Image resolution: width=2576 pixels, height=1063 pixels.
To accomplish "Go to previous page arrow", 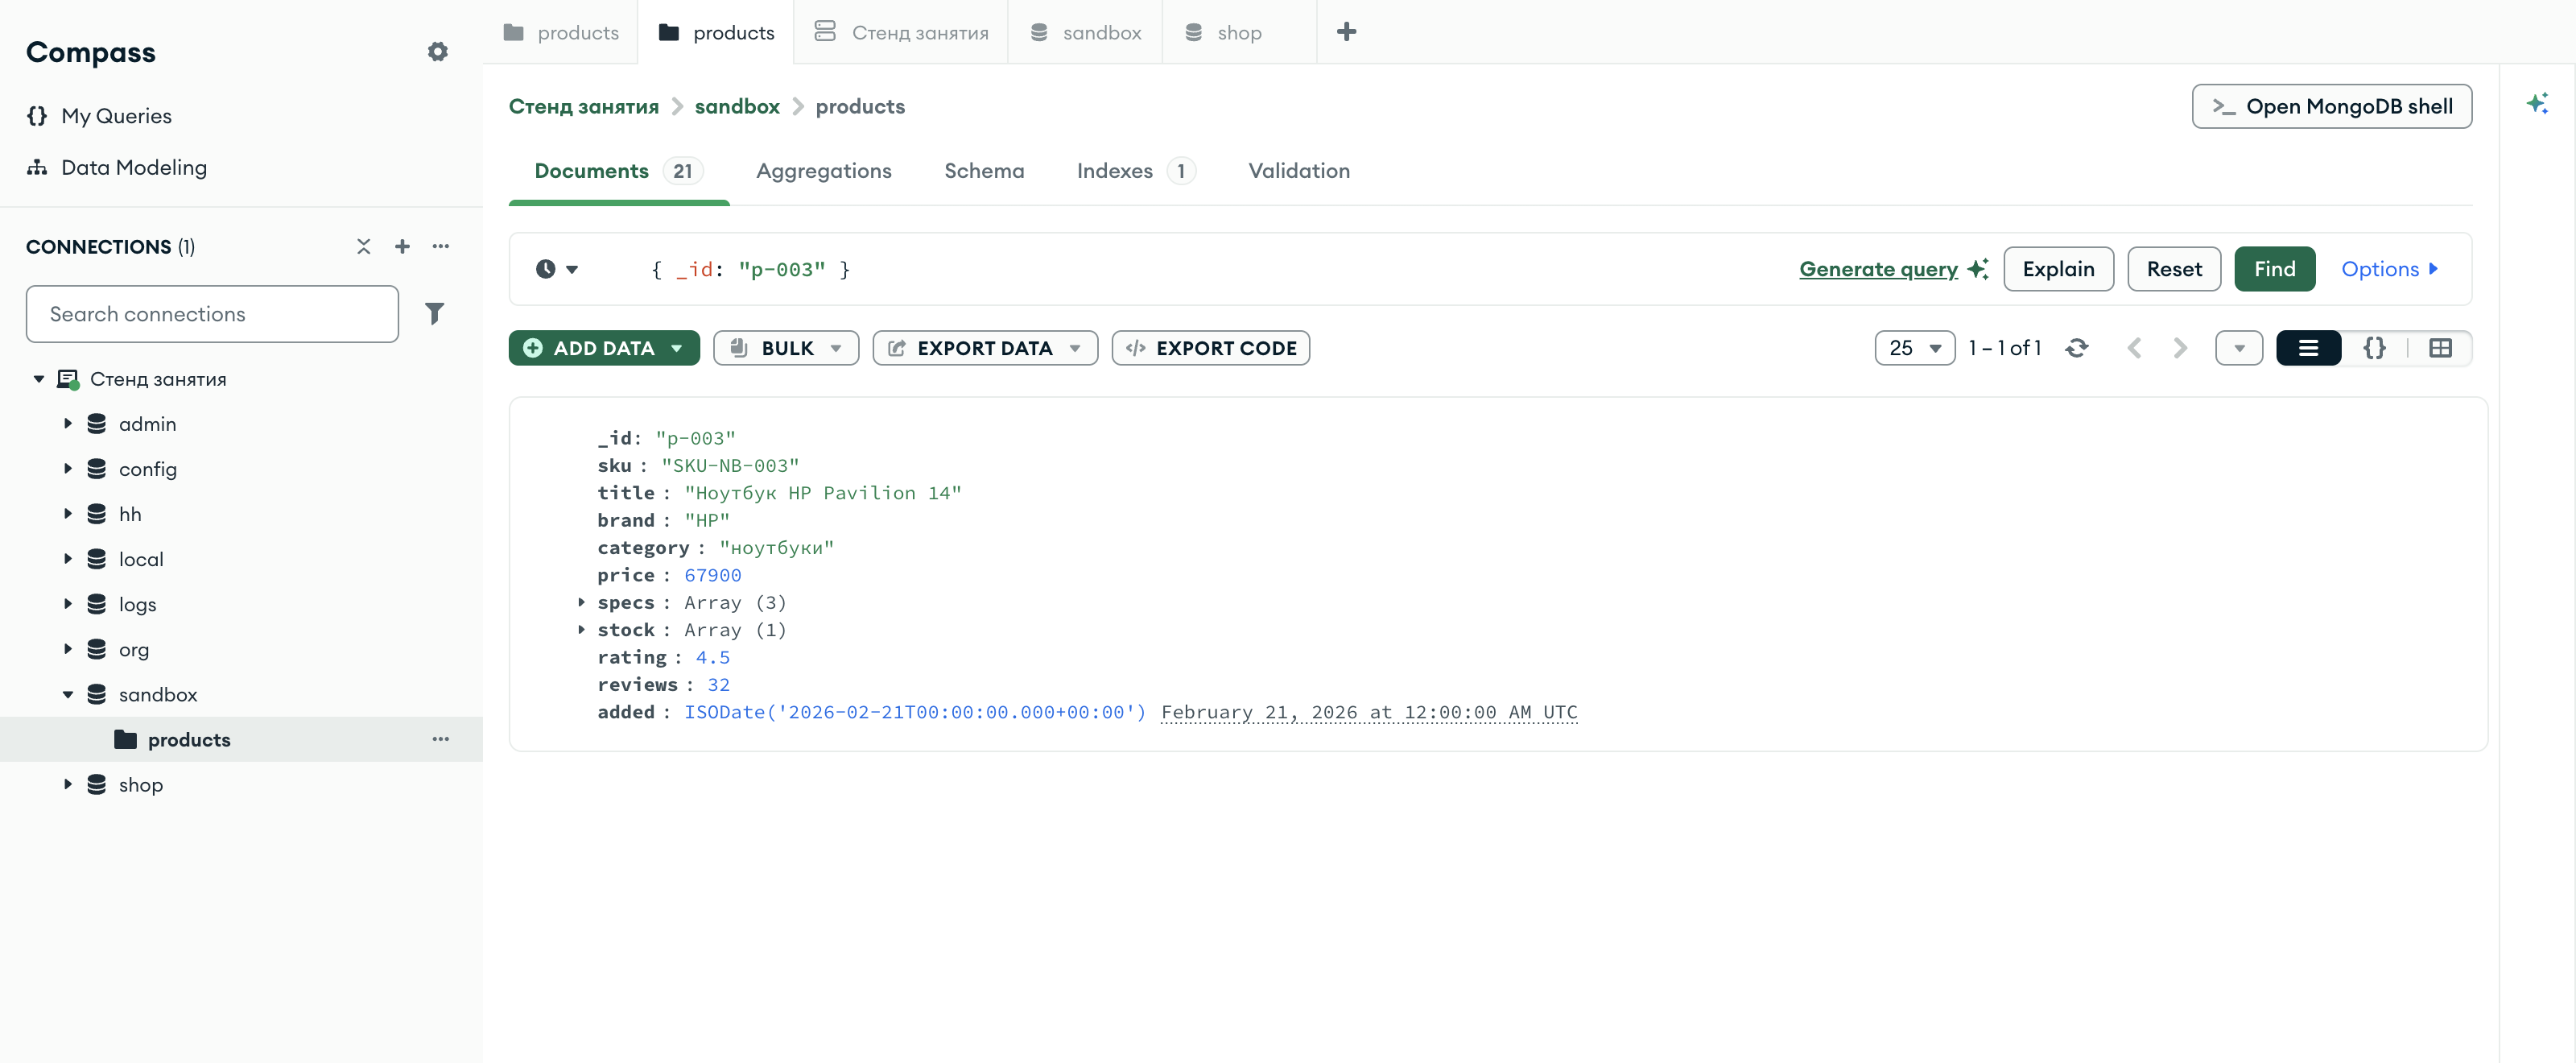I will pos(2135,348).
